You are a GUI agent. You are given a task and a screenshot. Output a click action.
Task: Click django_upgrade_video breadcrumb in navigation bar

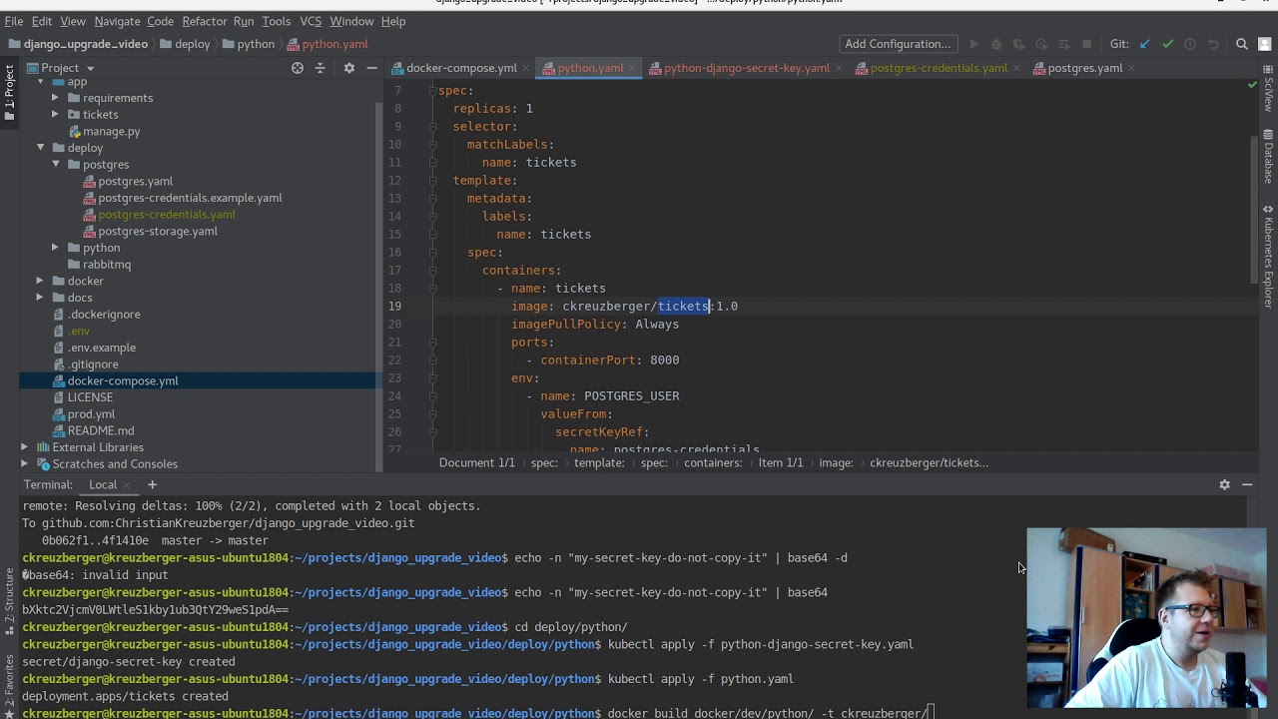pyautogui.click(x=86, y=44)
